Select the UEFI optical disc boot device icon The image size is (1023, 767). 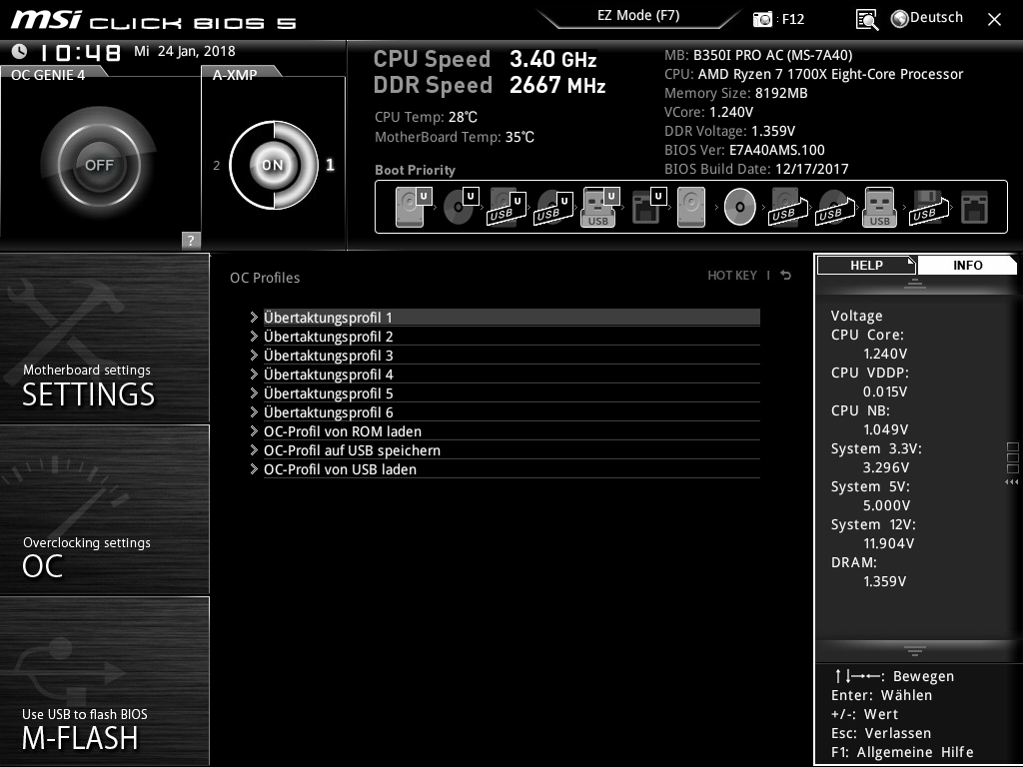[x=461, y=207]
